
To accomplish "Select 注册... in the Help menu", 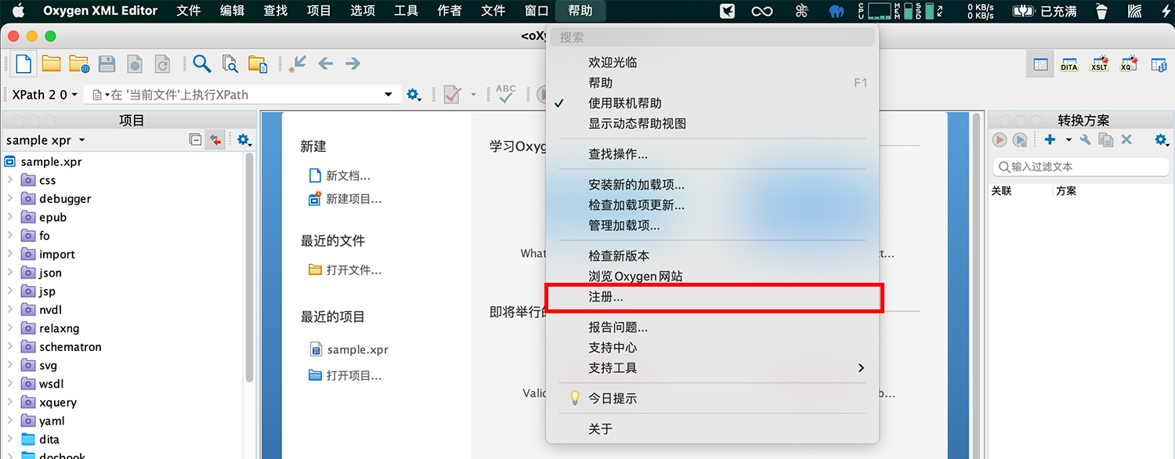I will click(713, 298).
